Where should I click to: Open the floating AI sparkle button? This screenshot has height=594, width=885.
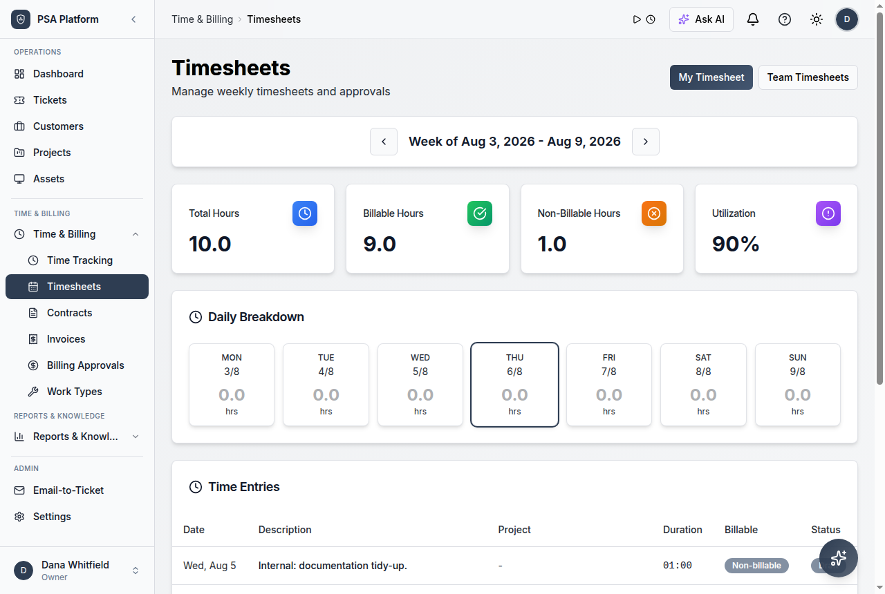pos(839,558)
